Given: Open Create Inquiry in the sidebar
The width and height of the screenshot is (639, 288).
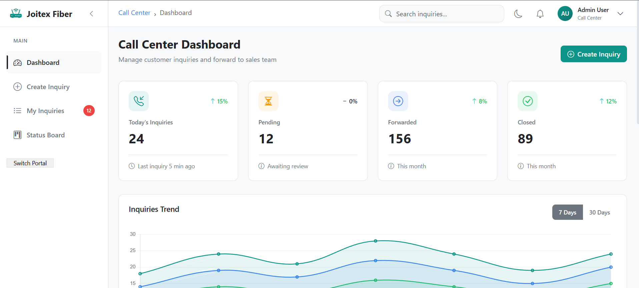Looking at the screenshot, I should click(54, 87).
